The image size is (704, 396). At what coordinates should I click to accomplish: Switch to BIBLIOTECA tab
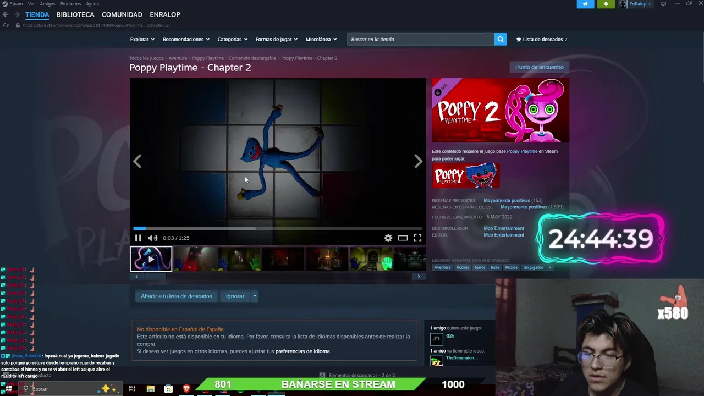[75, 14]
